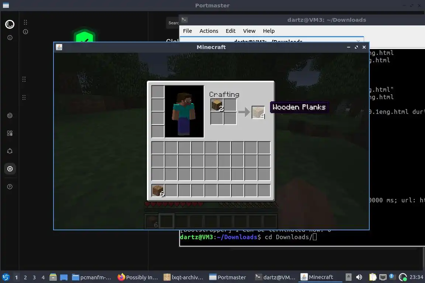
Task: Click the Steve player character preview
Action: click(184, 112)
